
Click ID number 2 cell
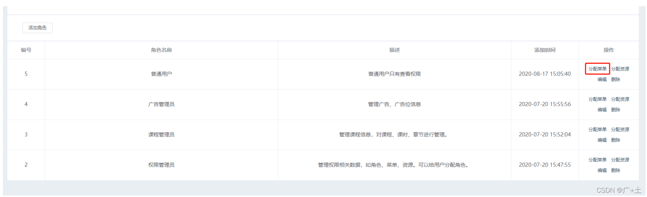coord(26,165)
